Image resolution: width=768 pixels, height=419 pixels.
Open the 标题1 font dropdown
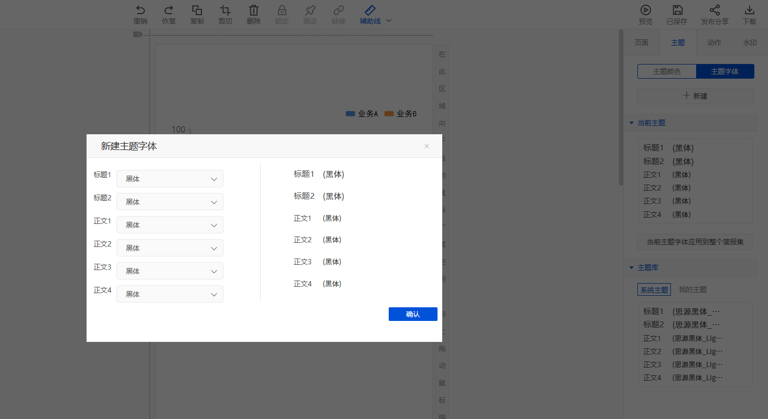pyautogui.click(x=170, y=179)
